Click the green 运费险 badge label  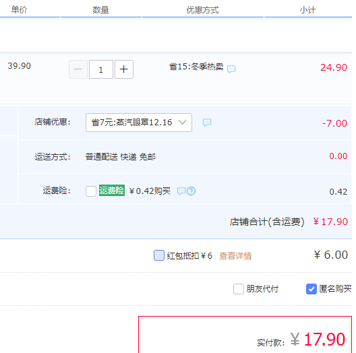(x=112, y=191)
